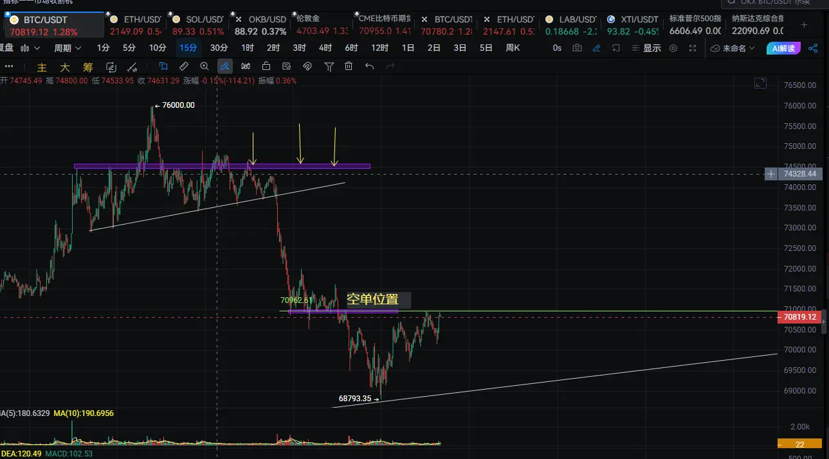Toggle the blue pencil drawing mode icon
829x459 pixels.
597,48
